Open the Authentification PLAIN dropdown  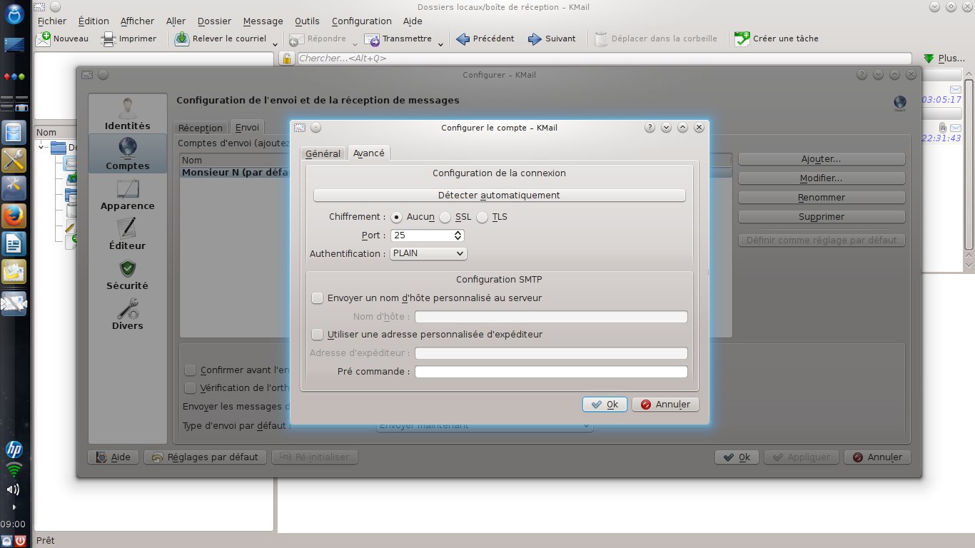[428, 253]
